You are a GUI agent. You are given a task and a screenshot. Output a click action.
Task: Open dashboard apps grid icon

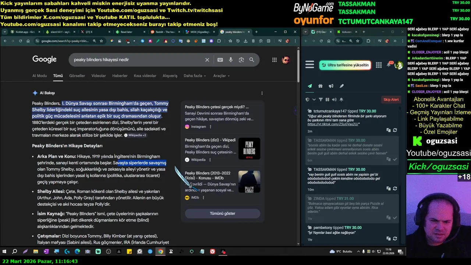[x=379, y=65]
